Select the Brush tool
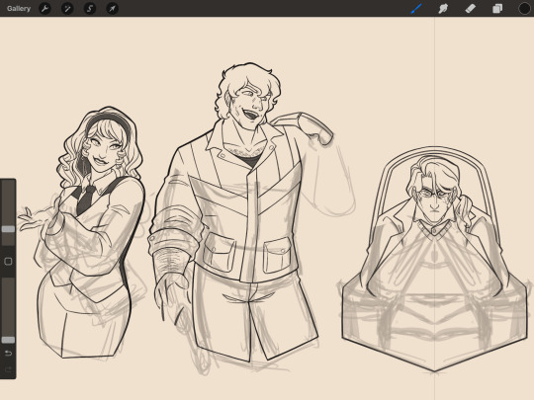 [x=416, y=9]
